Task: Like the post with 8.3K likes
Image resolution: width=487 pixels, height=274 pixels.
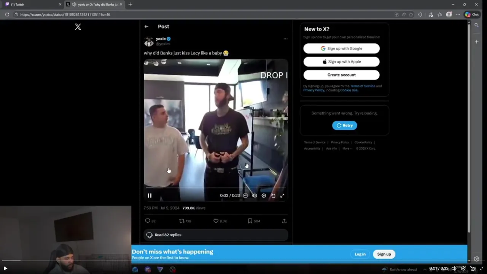Action: 216,221
